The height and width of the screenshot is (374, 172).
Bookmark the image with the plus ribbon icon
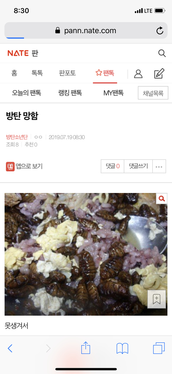point(157,299)
